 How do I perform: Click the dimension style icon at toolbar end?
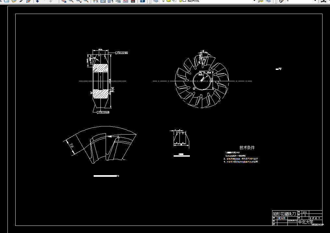pyautogui.click(x=323, y=1)
